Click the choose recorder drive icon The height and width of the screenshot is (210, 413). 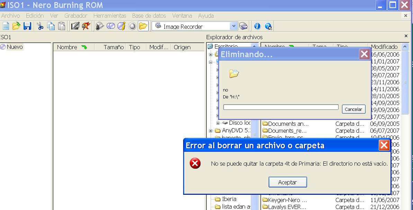(243, 26)
